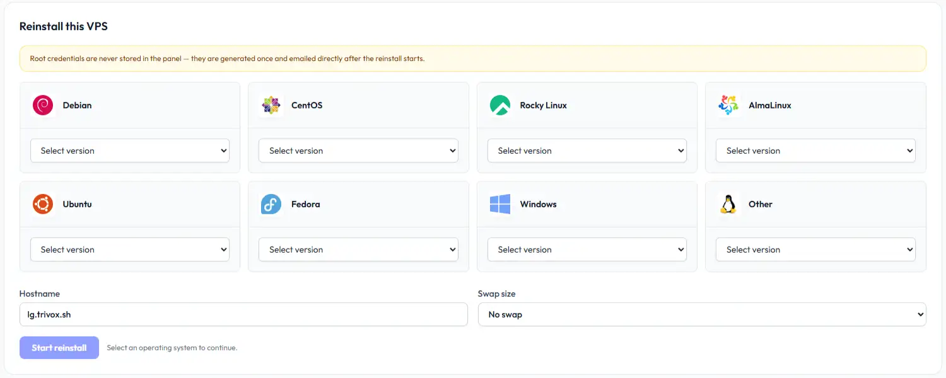This screenshot has height=378, width=946.
Task: Open the CentOS version dropdown
Action: click(x=358, y=151)
